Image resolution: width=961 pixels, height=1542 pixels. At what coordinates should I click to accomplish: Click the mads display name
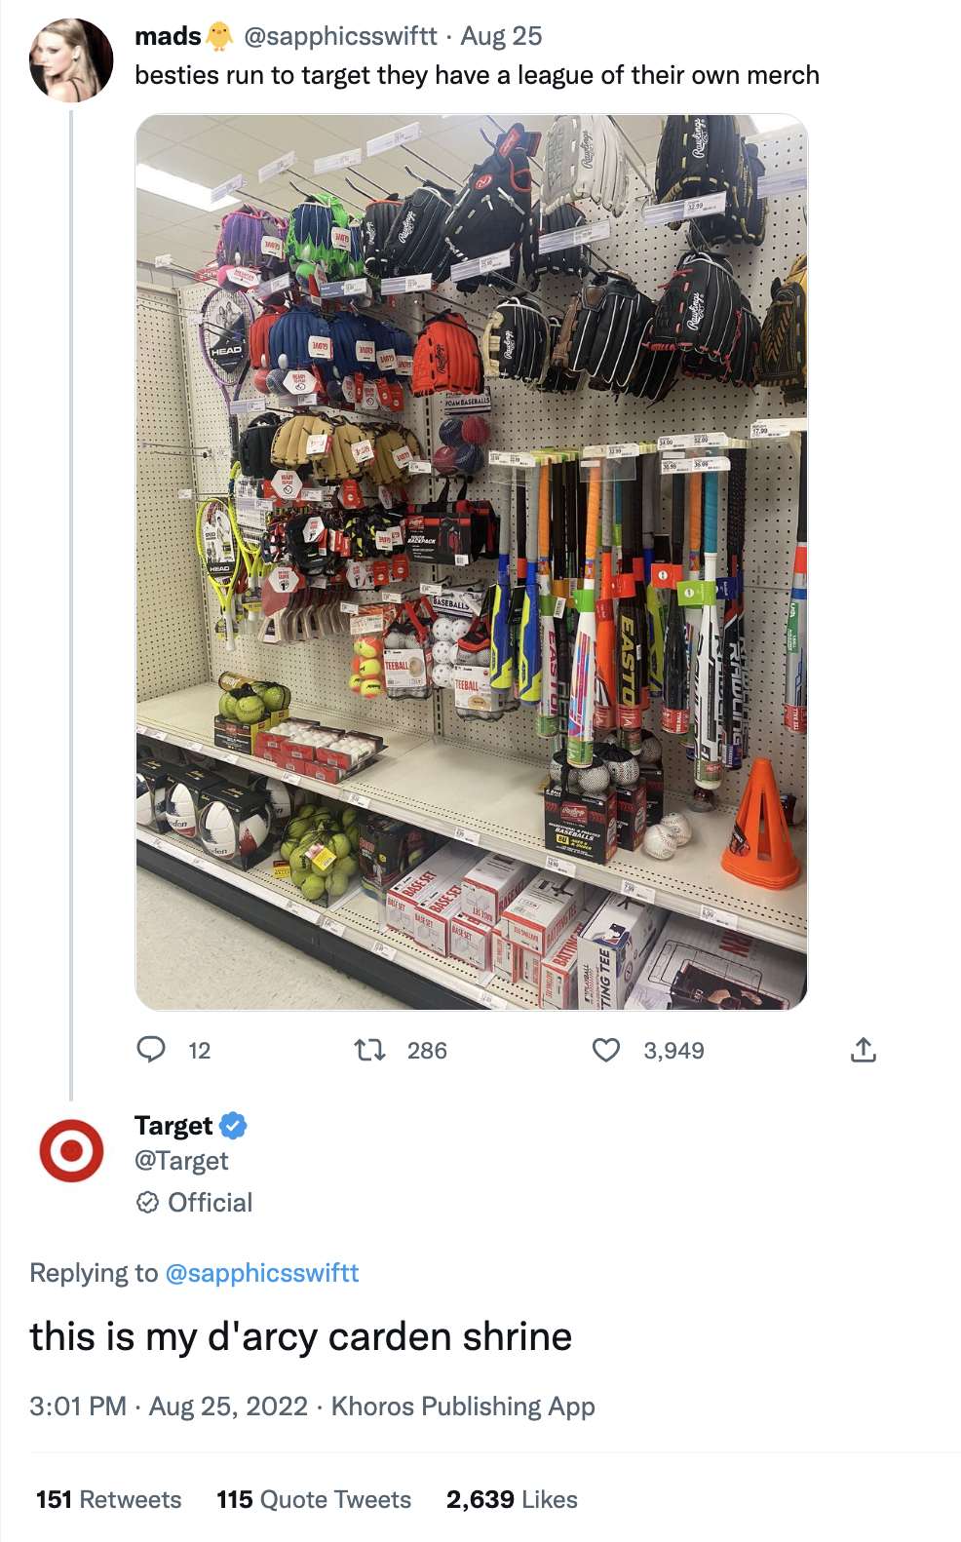pos(168,36)
